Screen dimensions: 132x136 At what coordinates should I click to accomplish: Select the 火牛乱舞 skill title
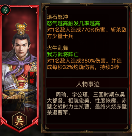click(57, 48)
